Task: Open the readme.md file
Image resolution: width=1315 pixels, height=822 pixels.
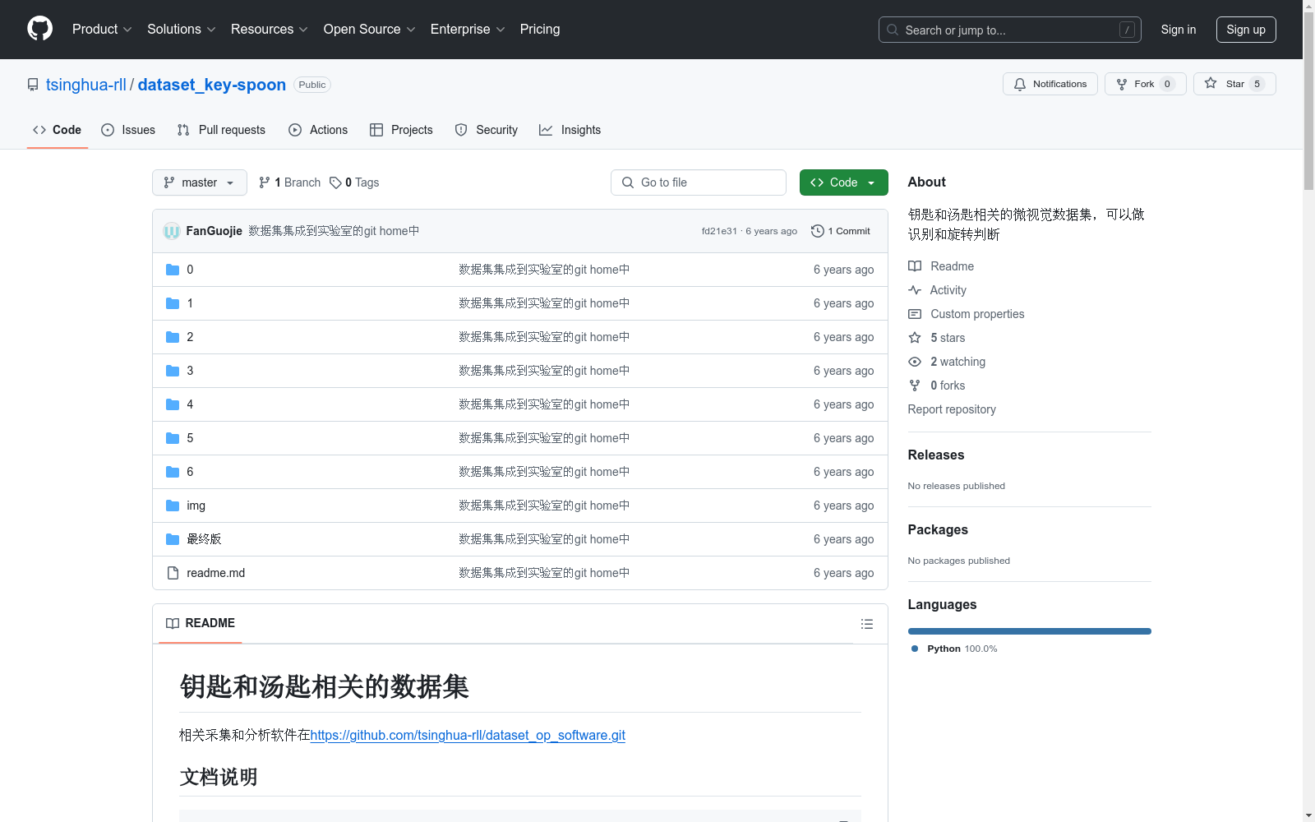Action: coord(216,573)
